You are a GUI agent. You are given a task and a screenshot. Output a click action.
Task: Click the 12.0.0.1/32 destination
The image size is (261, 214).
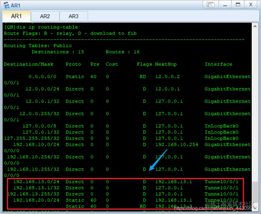(42, 101)
